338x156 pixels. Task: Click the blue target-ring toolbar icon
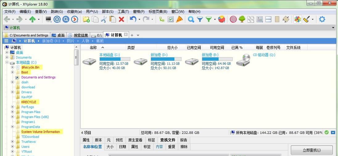pos(57,19)
